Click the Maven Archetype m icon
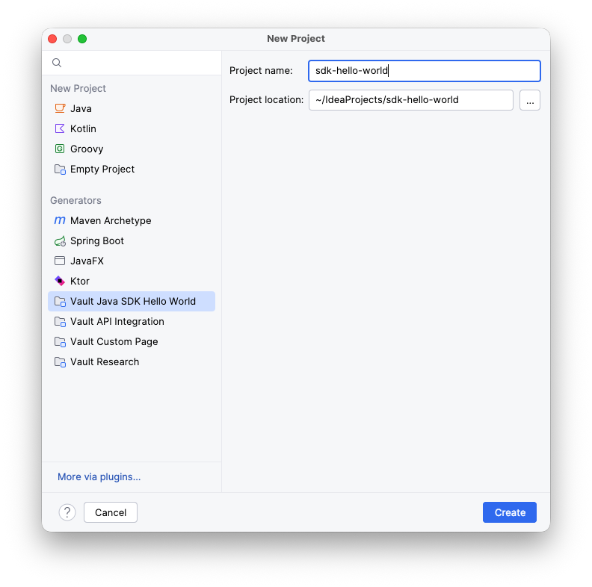 pos(60,220)
